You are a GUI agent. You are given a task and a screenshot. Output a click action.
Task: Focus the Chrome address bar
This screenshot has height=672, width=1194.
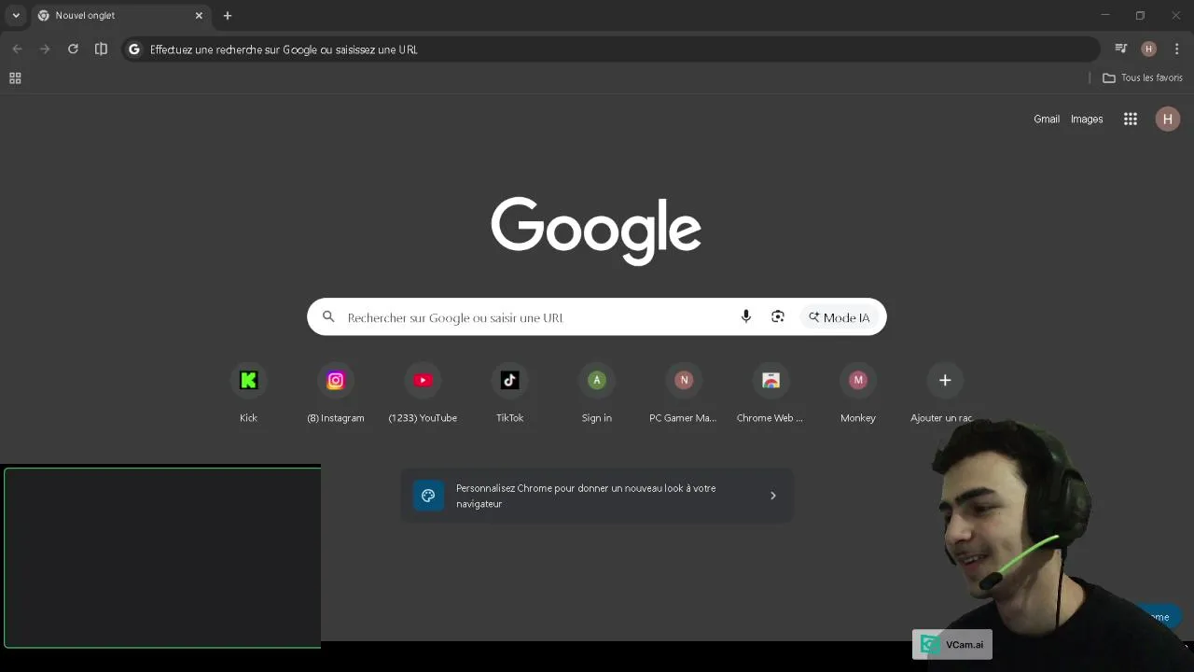click(x=611, y=49)
